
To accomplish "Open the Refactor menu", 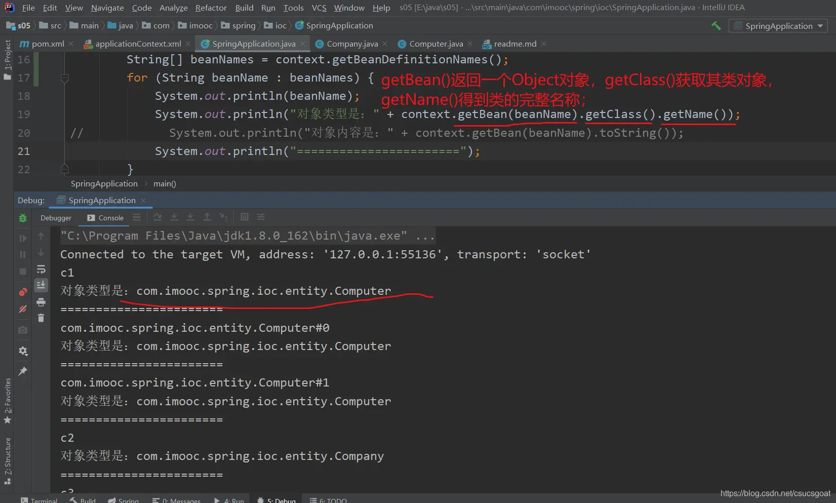I will click(211, 8).
